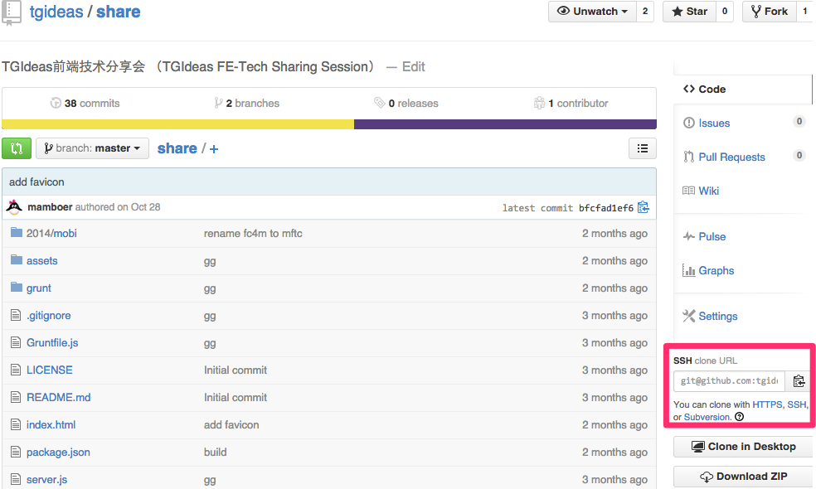The height and width of the screenshot is (489, 816).
Task: Switch file list view with the list icon
Action: click(x=643, y=148)
